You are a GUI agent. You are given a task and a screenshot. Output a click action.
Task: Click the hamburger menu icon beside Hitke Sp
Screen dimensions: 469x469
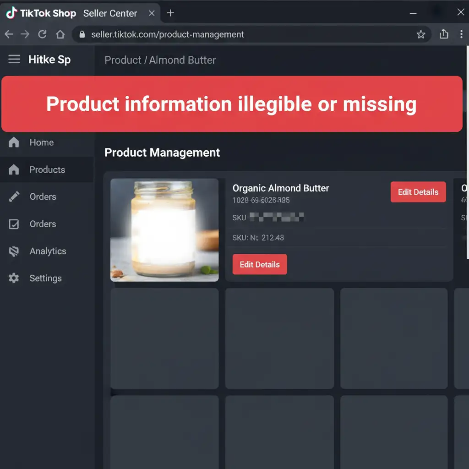point(14,59)
